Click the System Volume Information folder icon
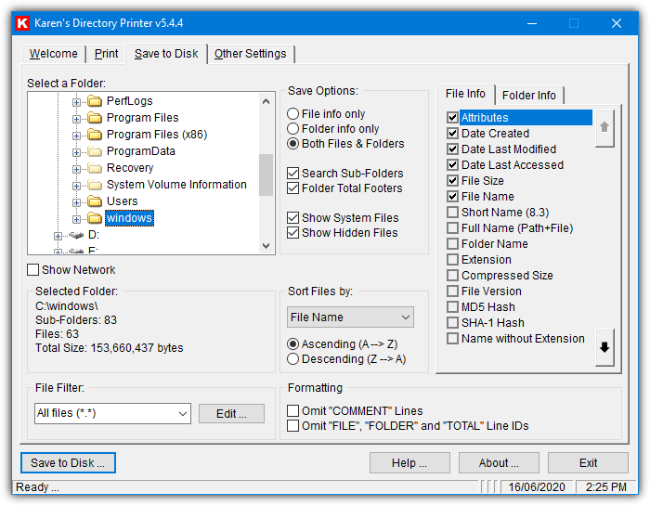The image size is (650, 505). pos(95,185)
